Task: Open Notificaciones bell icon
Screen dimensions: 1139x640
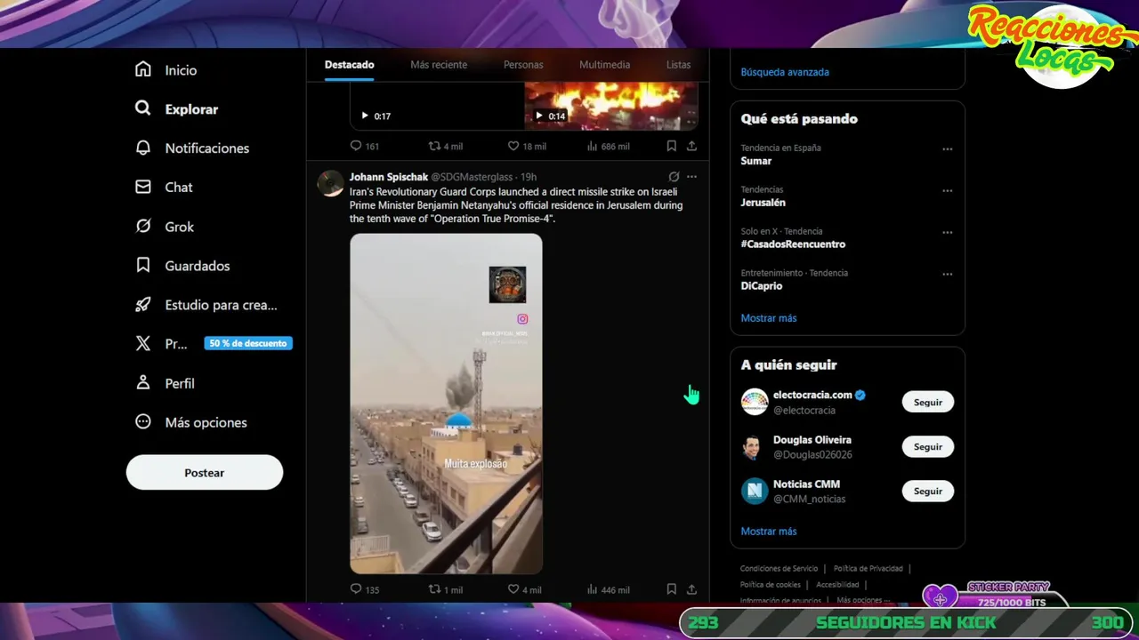Action: pyautogui.click(x=143, y=148)
